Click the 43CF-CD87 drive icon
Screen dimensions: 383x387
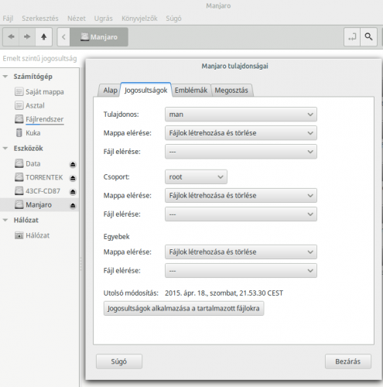tap(19, 191)
